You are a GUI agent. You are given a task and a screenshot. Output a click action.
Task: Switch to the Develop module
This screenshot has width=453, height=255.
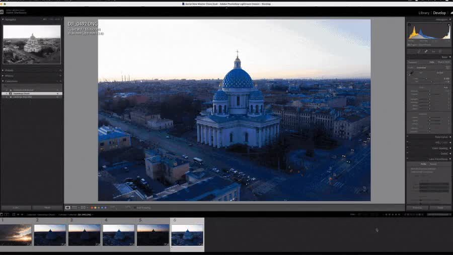pos(439,13)
